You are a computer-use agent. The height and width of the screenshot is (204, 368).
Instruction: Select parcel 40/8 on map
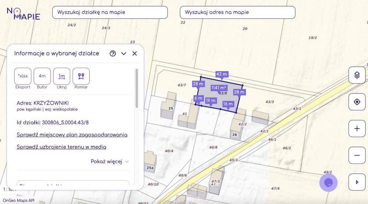(213, 147)
